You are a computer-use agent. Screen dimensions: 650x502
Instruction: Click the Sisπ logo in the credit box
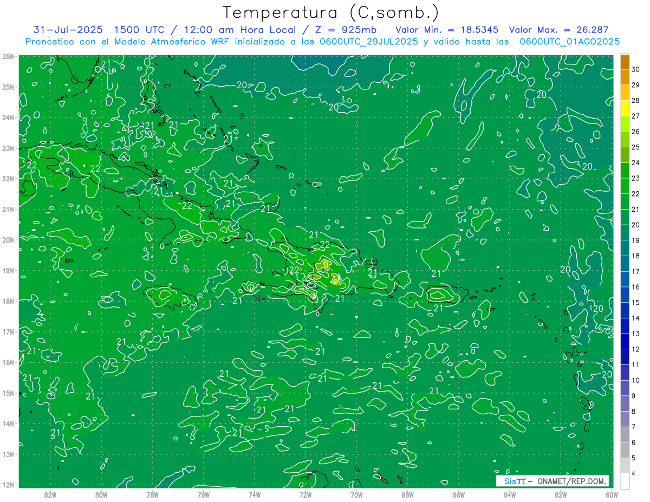click(x=515, y=481)
